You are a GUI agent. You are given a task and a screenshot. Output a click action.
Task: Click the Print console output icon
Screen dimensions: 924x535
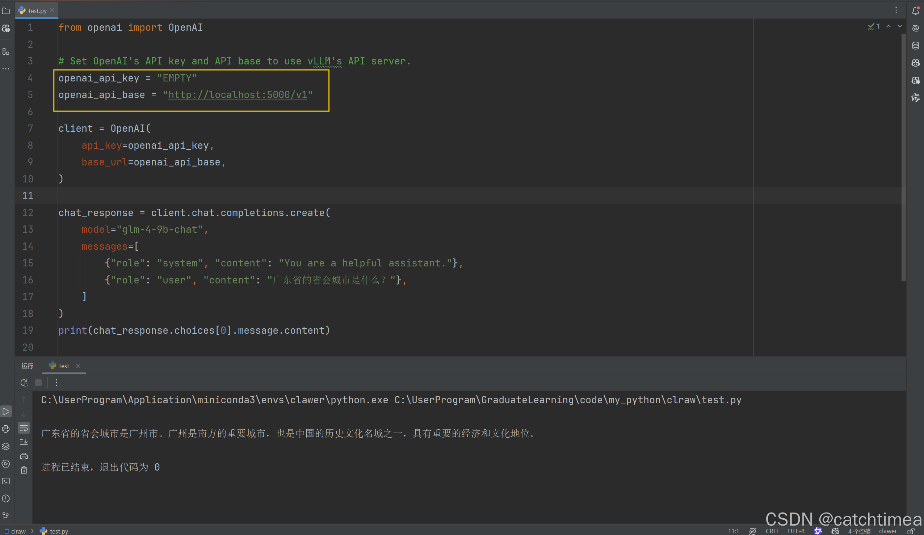(24, 456)
